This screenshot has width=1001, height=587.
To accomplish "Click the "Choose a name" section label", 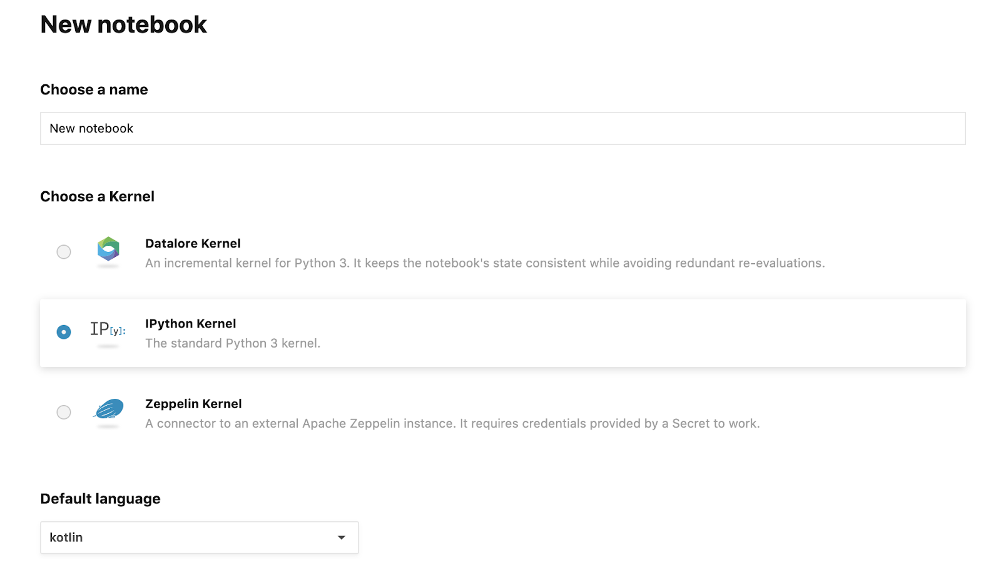I will pos(94,90).
